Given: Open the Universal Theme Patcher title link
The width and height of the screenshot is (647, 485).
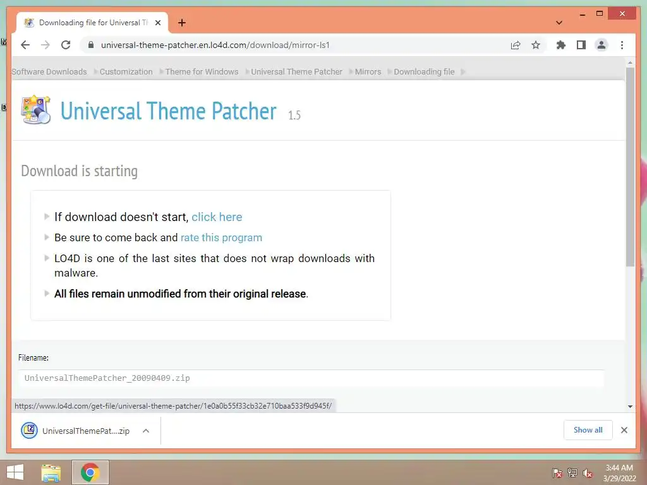Looking at the screenshot, I should (x=168, y=111).
